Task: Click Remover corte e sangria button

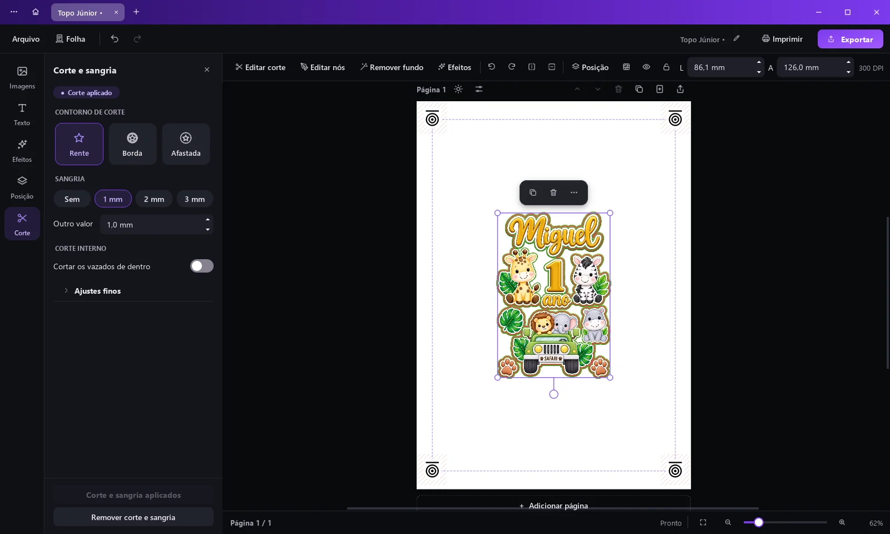Action: (133, 517)
